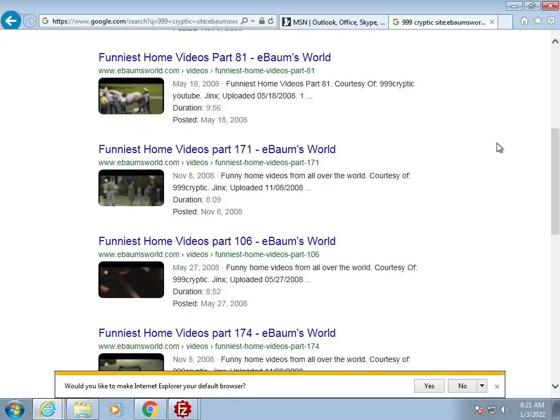Open the Tools gear menu
560x420 pixels.
point(551,21)
